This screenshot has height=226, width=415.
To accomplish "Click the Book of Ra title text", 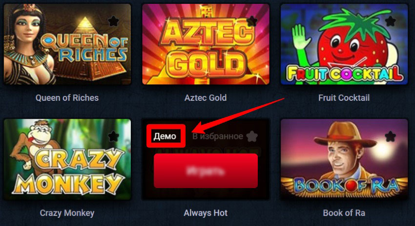I will coord(344,213).
